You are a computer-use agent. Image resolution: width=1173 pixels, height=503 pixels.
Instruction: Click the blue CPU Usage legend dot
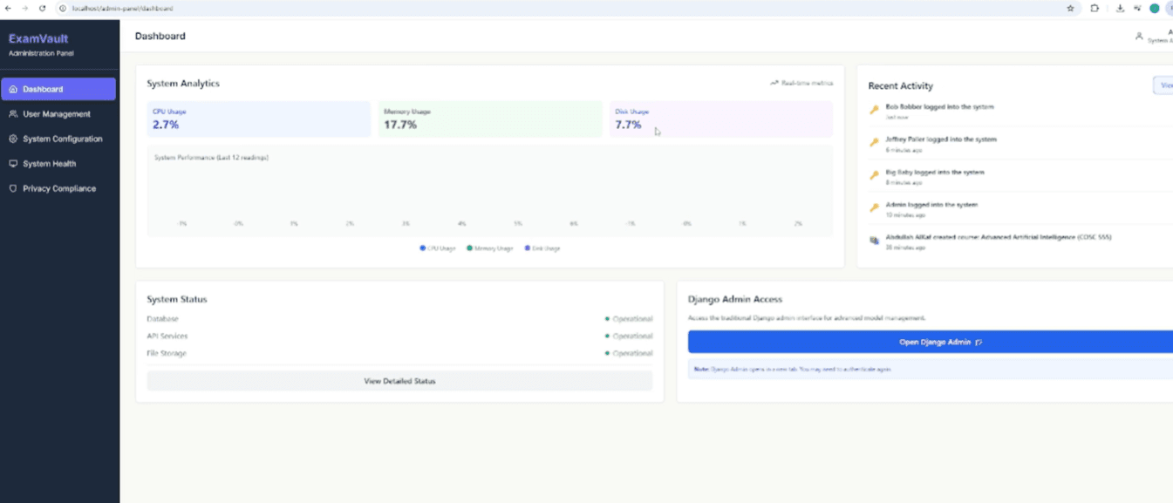pyautogui.click(x=423, y=248)
